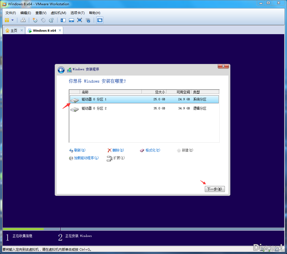Select 驱动器 0 分区 2 row
287x254 pixels.
coord(144,108)
